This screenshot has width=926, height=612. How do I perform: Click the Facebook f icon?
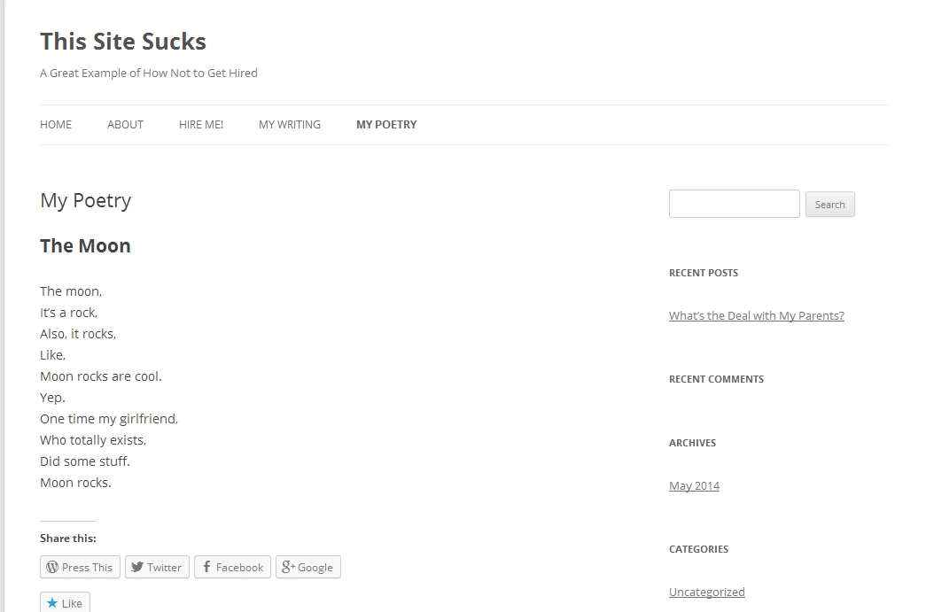[206, 567]
